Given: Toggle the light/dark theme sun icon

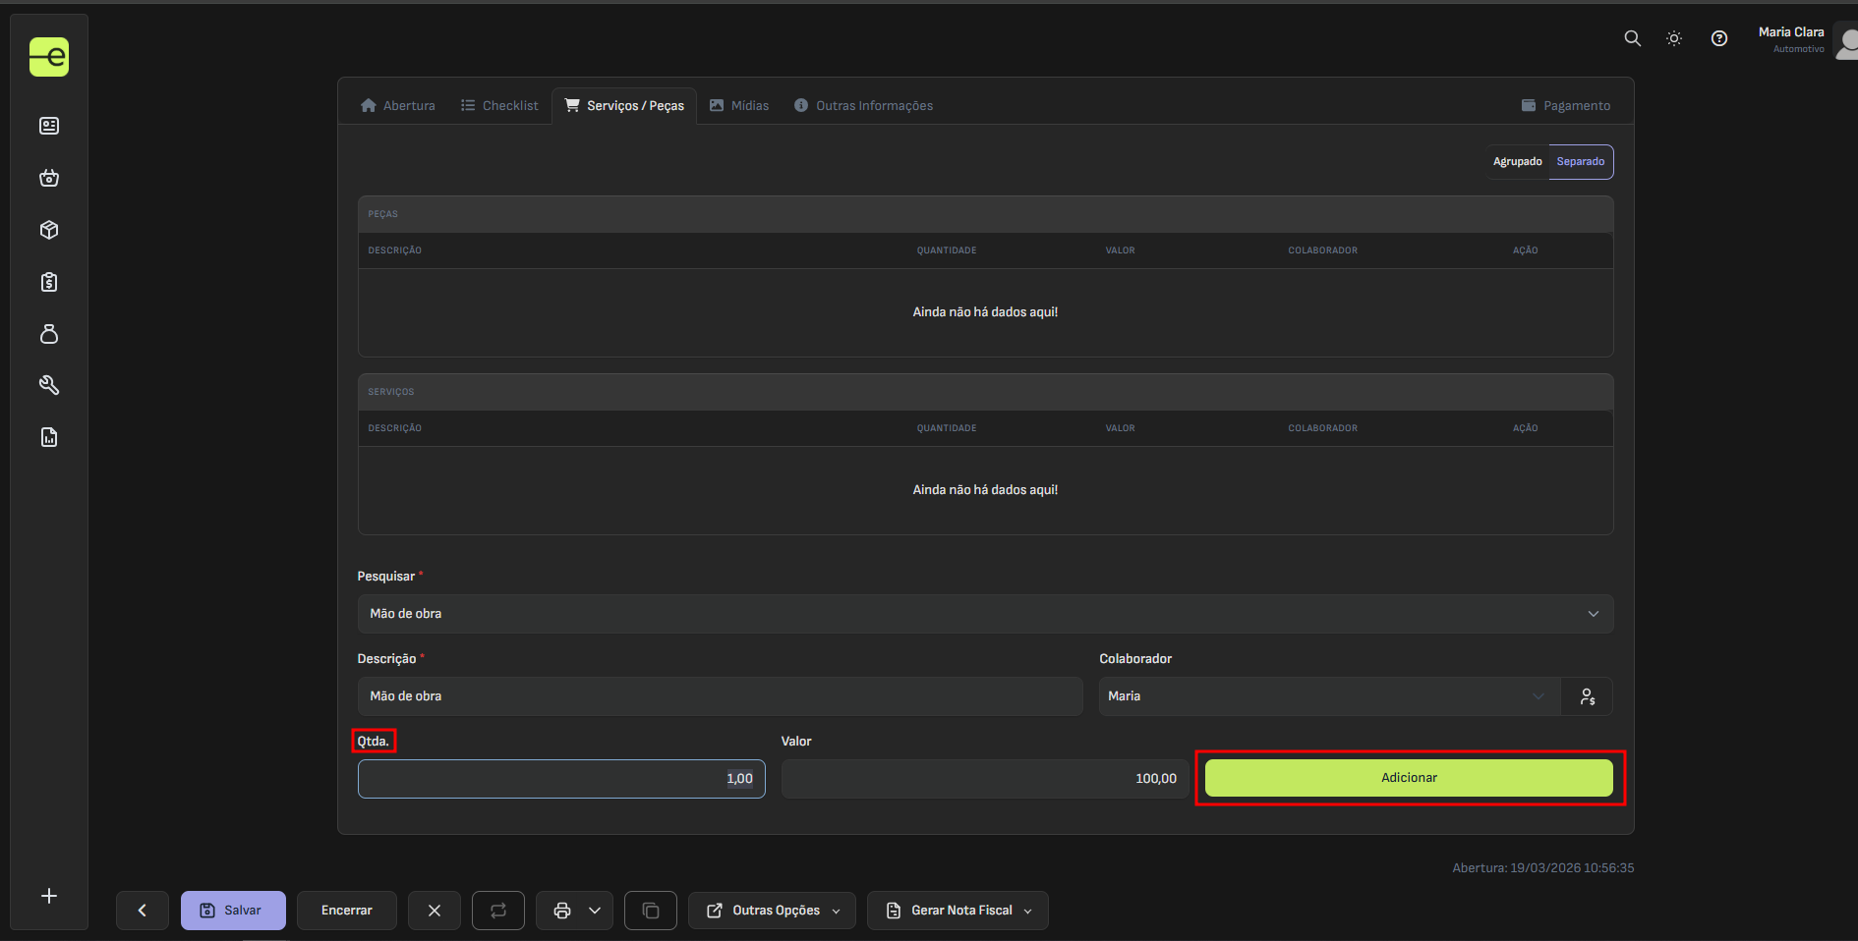Looking at the screenshot, I should coord(1674,38).
